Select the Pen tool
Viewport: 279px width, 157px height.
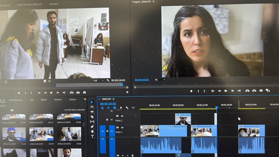pyautogui.click(x=92, y=127)
